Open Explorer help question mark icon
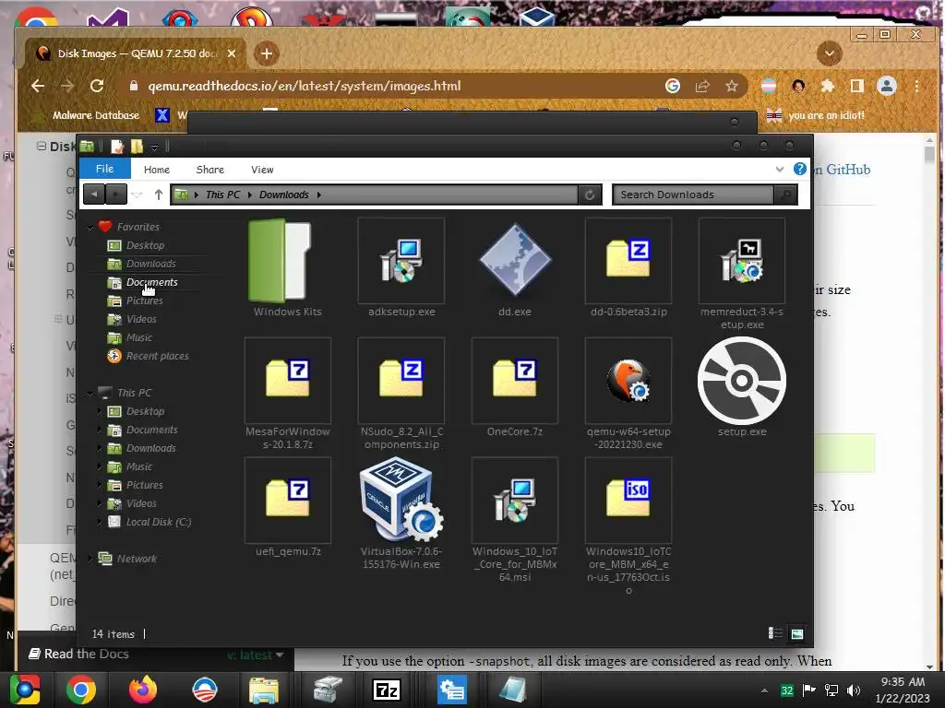Viewport: 945px width, 708px height. coord(800,170)
